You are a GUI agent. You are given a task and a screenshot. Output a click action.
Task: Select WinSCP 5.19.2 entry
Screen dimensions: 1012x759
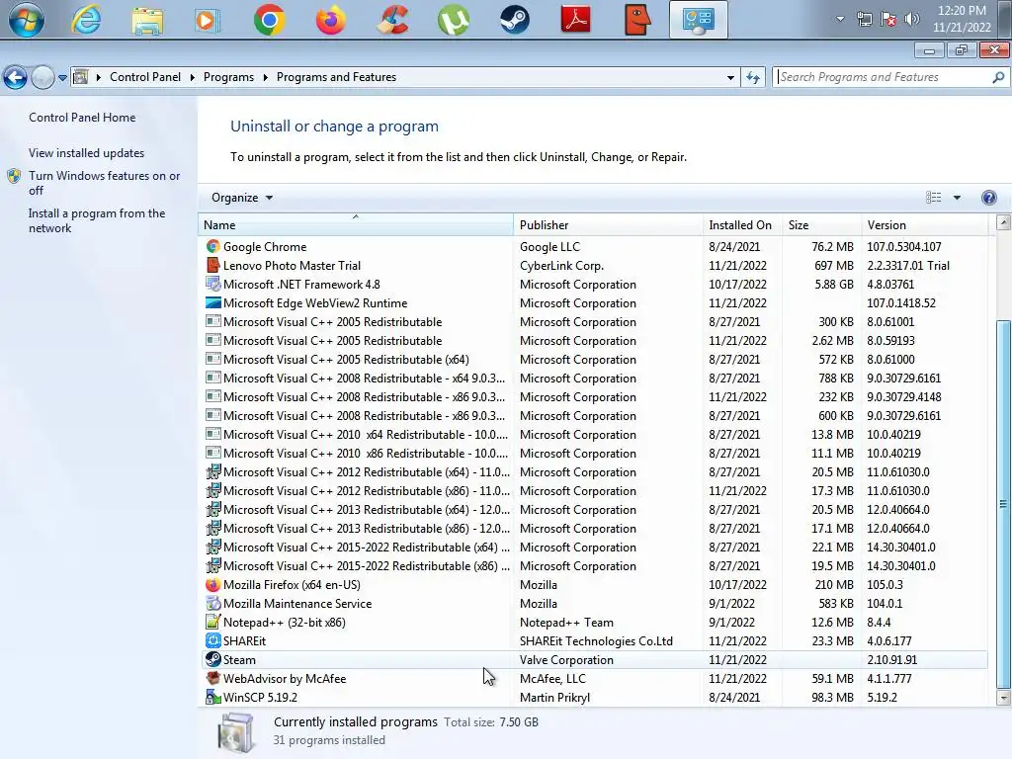[x=593, y=697]
